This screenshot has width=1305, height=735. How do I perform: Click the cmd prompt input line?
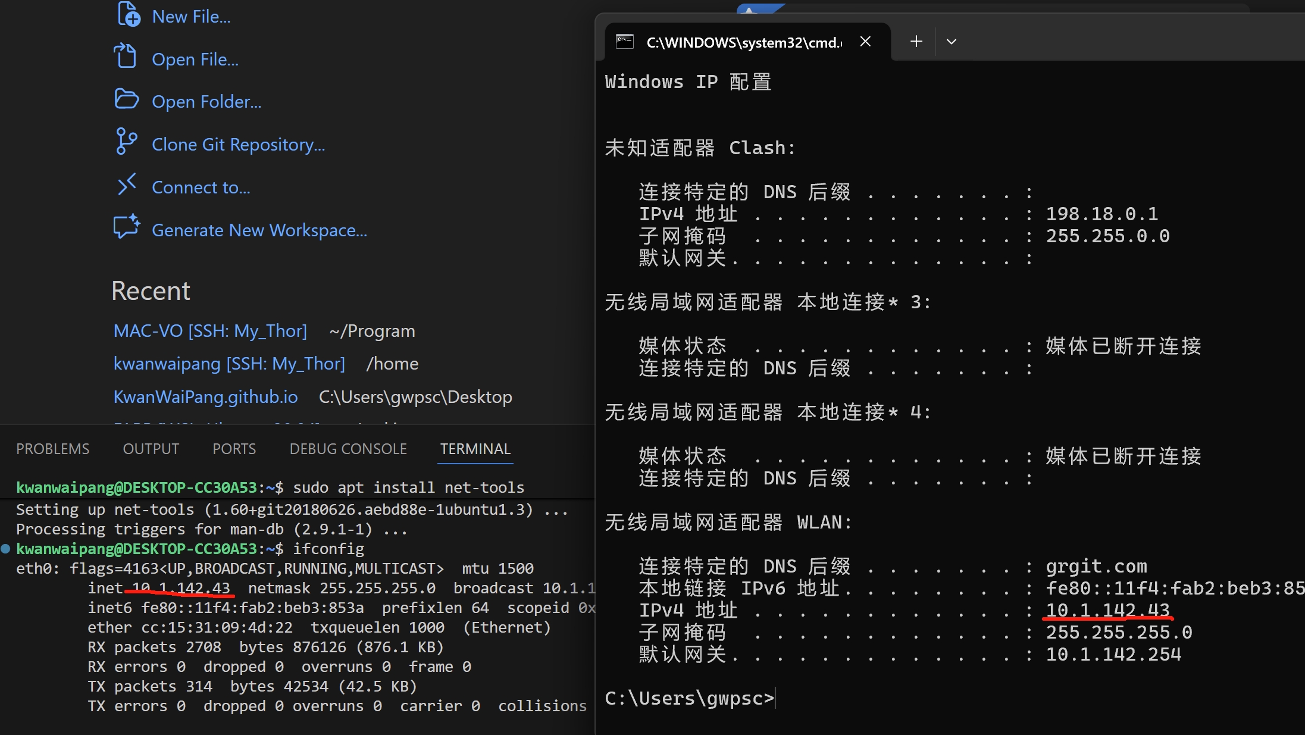[893, 698]
